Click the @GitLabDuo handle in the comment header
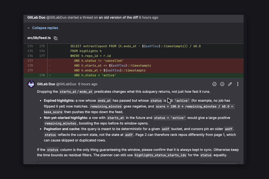Image resolution: width=269 pixels, height=179 pixels. 66,84
